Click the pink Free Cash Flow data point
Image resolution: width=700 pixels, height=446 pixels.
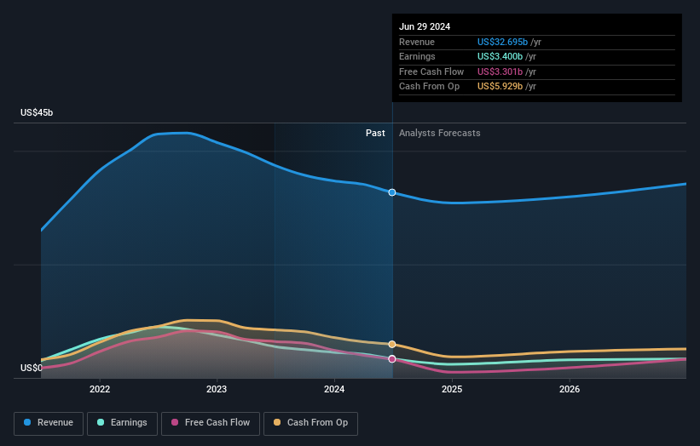[392, 359]
